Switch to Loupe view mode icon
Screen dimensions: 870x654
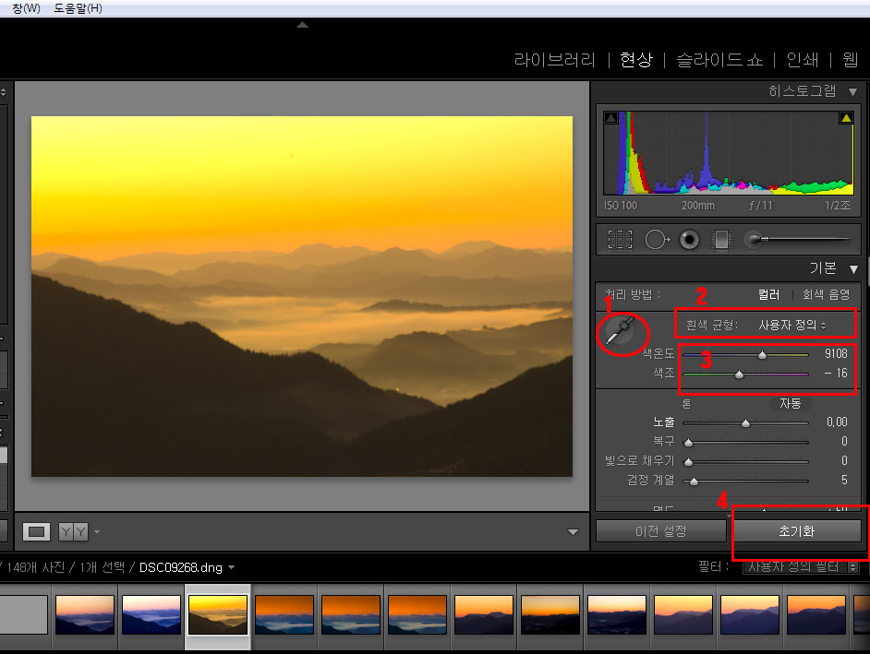(37, 531)
